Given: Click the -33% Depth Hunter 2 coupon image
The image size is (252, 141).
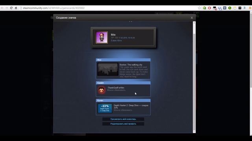Looking at the screenshot, I should [105, 108].
